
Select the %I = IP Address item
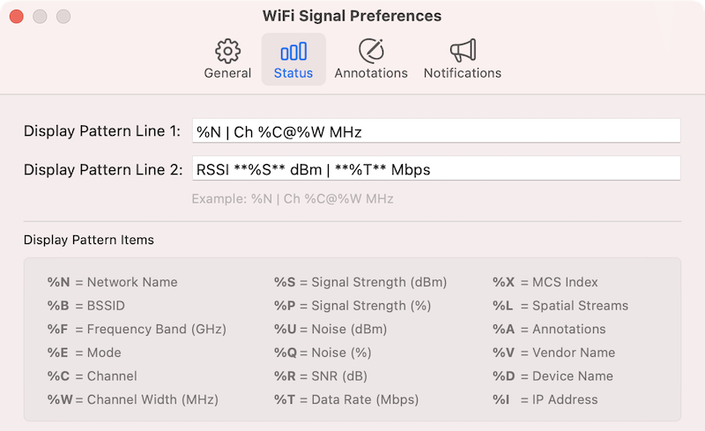click(545, 399)
